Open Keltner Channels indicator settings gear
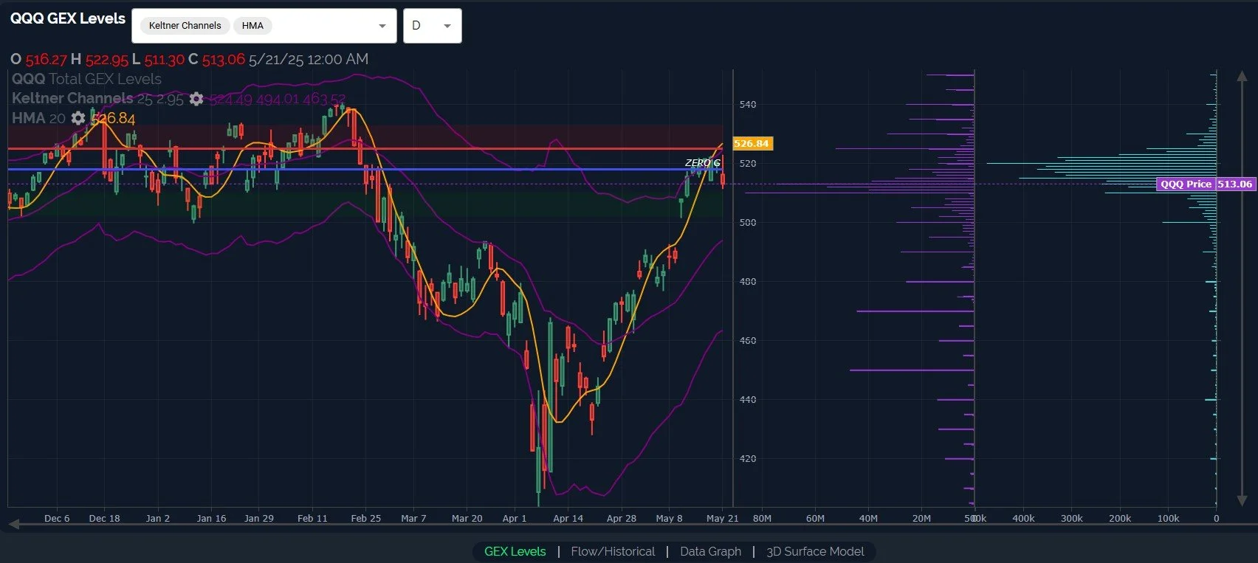 click(196, 99)
